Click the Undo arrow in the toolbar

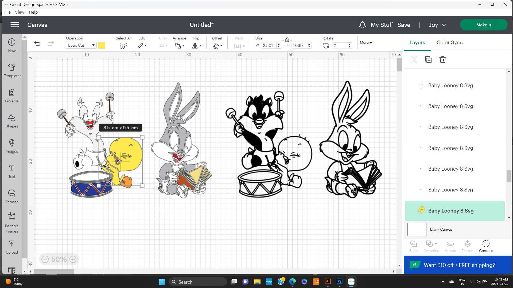pyautogui.click(x=37, y=43)
